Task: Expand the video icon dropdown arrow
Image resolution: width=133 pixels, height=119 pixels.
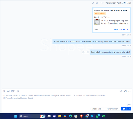Action: point(15,91)
